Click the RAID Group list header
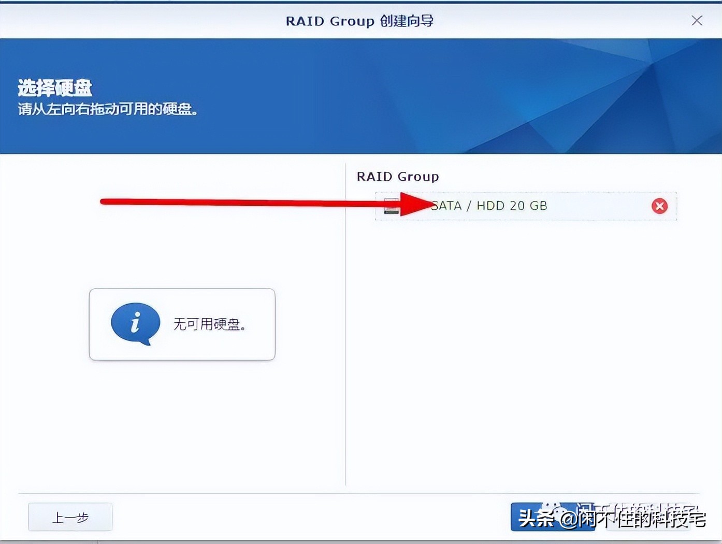Image resolution: width=722 pixels, height=544 pixels. pos(397,176)
